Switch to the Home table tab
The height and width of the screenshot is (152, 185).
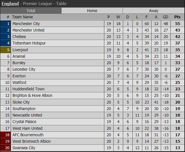pos(92,11)
